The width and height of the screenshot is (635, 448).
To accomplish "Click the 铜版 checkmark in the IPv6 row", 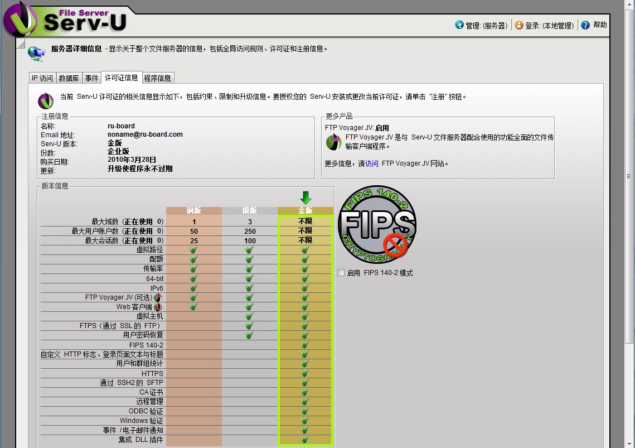I will click(x=193, y=288).
